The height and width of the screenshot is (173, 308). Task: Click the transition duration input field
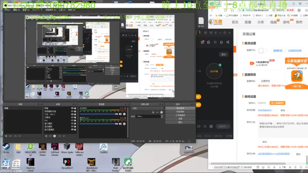coord(148,116)
